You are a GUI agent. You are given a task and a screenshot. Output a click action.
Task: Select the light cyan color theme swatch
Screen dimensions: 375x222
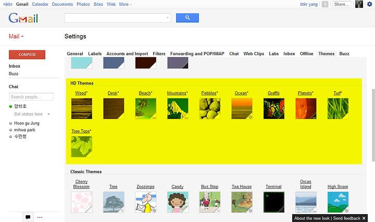(x=82, y=63)
